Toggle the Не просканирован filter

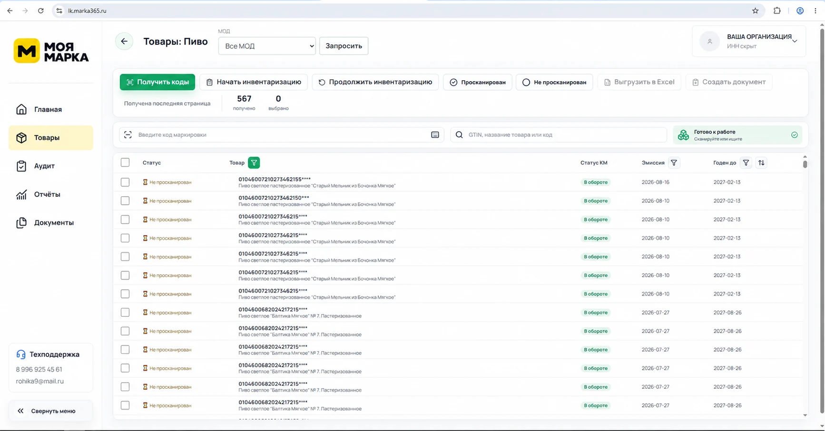[x=554, y=82]
